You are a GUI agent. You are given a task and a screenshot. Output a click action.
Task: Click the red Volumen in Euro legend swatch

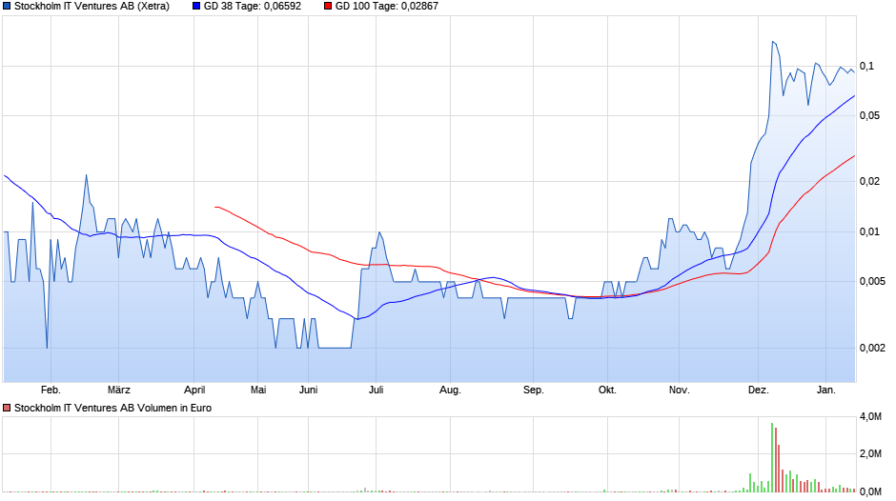tap(7, 408)
